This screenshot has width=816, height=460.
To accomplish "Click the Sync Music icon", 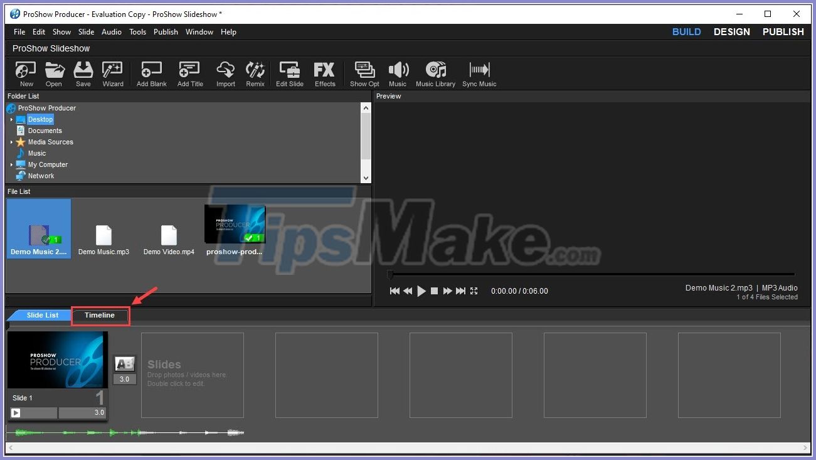I will tap(479, 73).
